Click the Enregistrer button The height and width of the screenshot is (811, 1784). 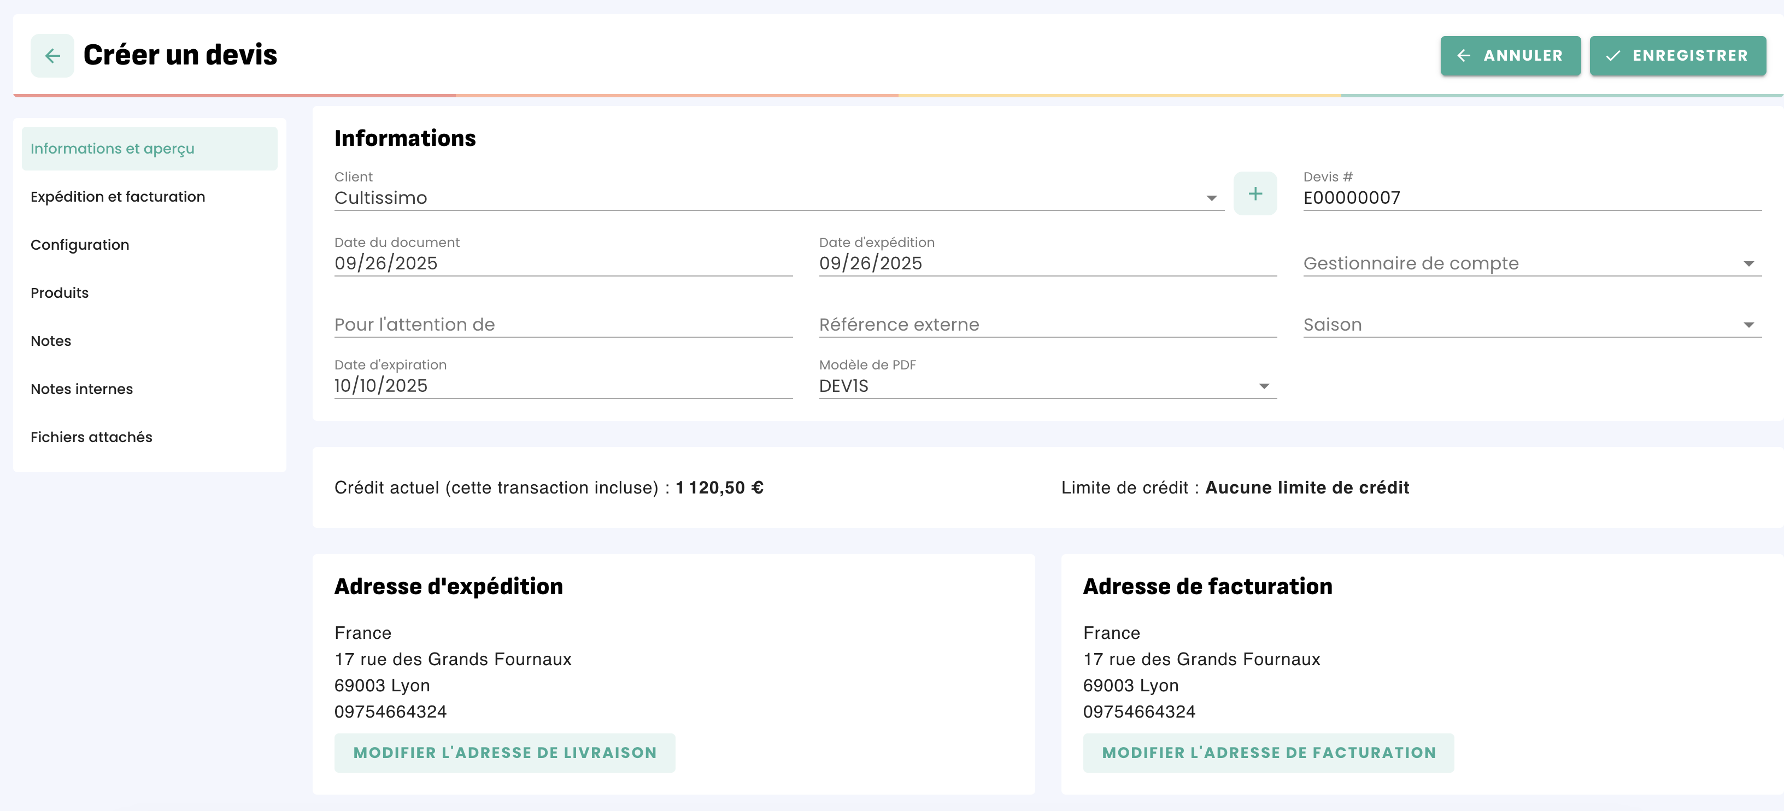pos(1677,55)
